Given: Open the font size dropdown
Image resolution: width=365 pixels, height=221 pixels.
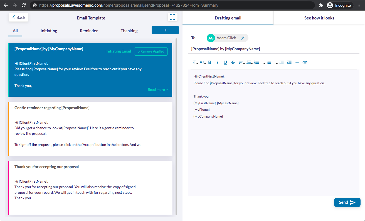Looking at the screenshot, I should (x=203, y=62).
